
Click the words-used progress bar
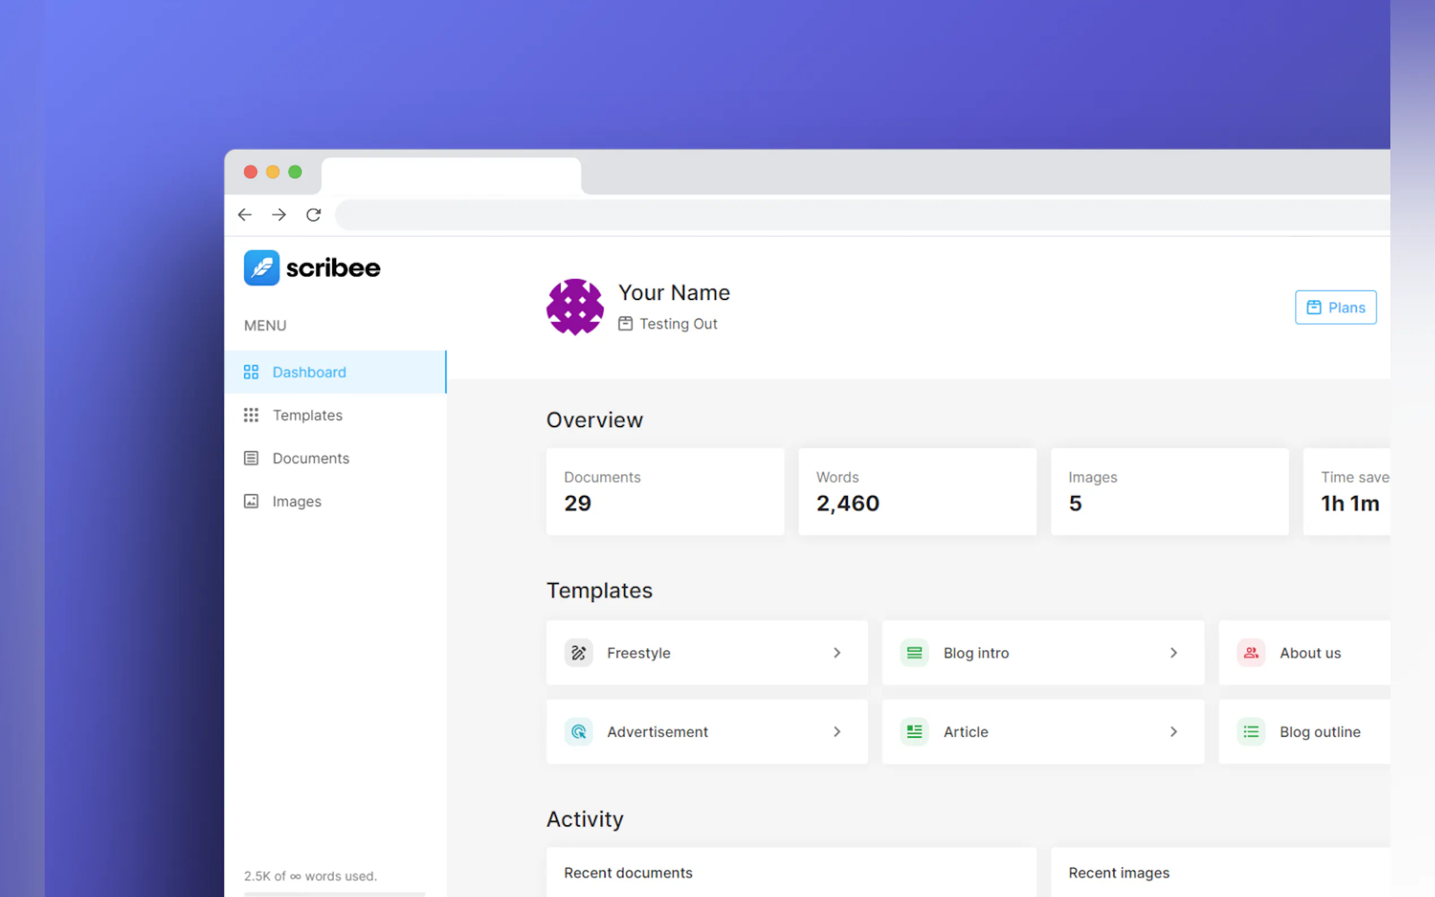334,894
